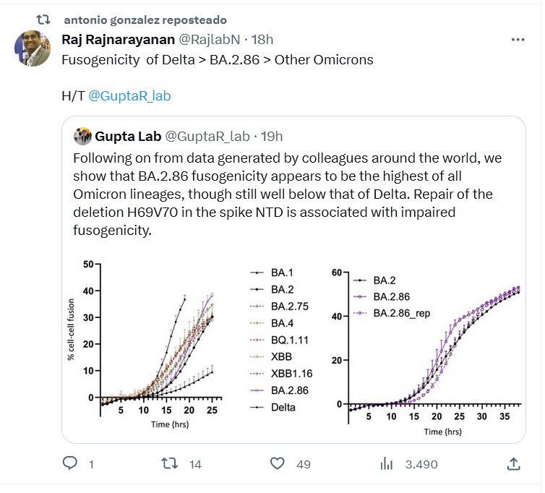Click Gupta Lab's small avatar icon
The width and height of the screenshot is (545, 493).
click(x=82, y=135)
